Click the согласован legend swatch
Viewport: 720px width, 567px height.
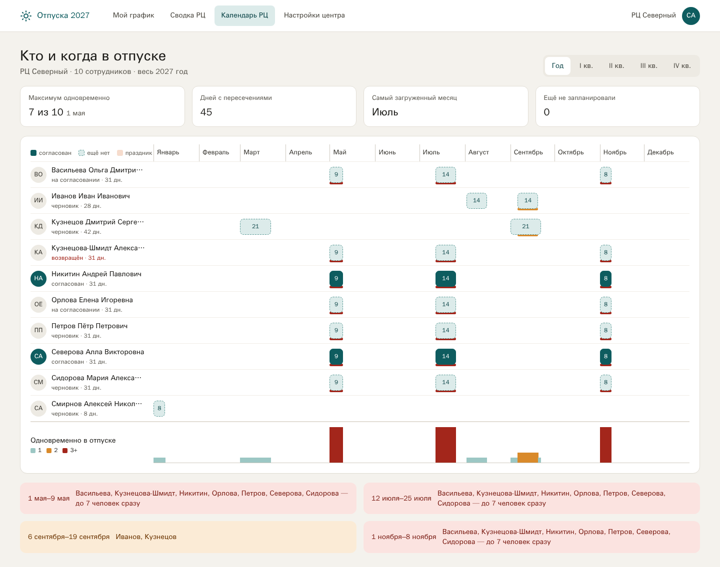tap(33, 153)
